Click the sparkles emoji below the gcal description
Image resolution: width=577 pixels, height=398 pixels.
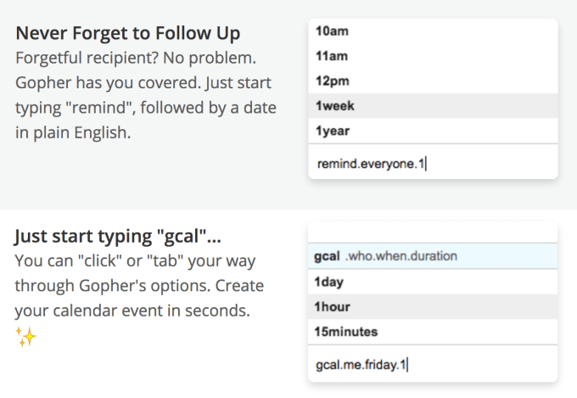[25, 338]
